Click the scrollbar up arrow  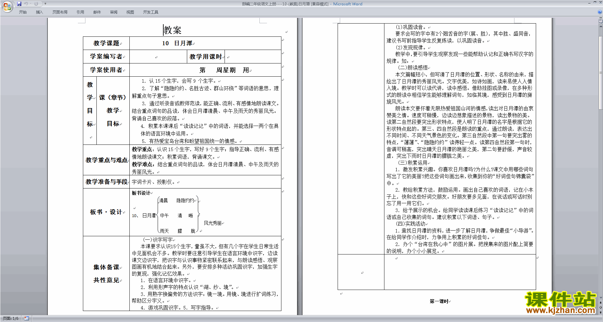601,26
